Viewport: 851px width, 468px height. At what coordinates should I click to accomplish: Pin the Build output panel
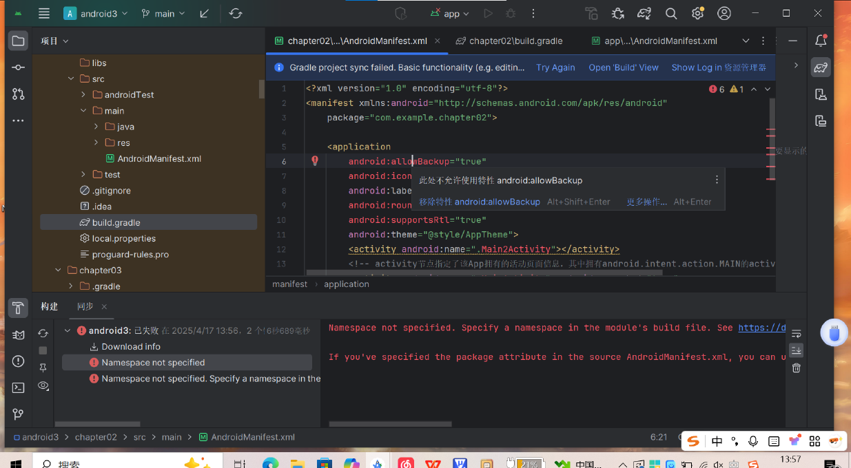point(43,367)
